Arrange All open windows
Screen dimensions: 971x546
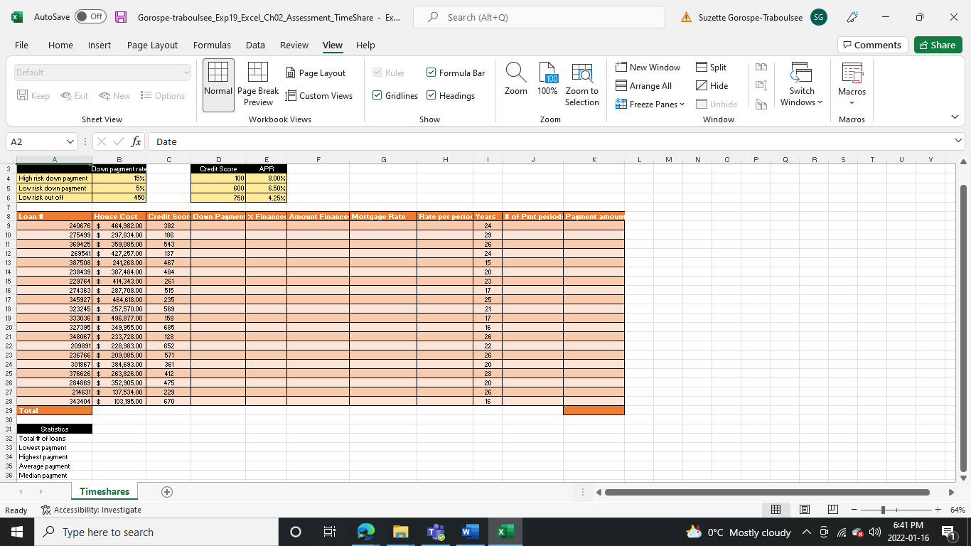(643, 86)
